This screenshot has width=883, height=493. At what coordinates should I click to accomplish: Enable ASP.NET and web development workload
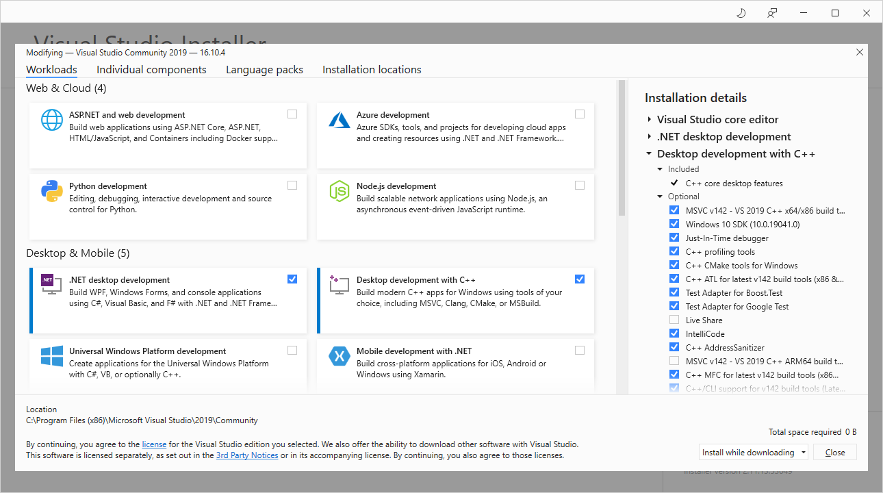292,114
